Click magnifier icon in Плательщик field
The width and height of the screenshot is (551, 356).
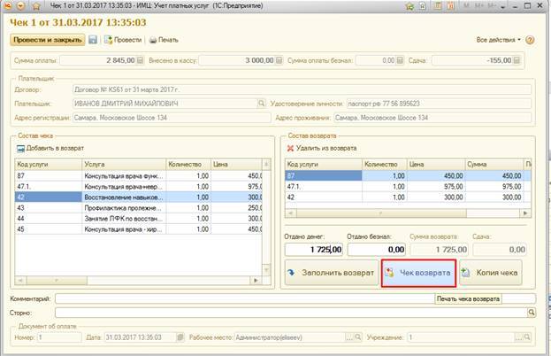(261, 104)
